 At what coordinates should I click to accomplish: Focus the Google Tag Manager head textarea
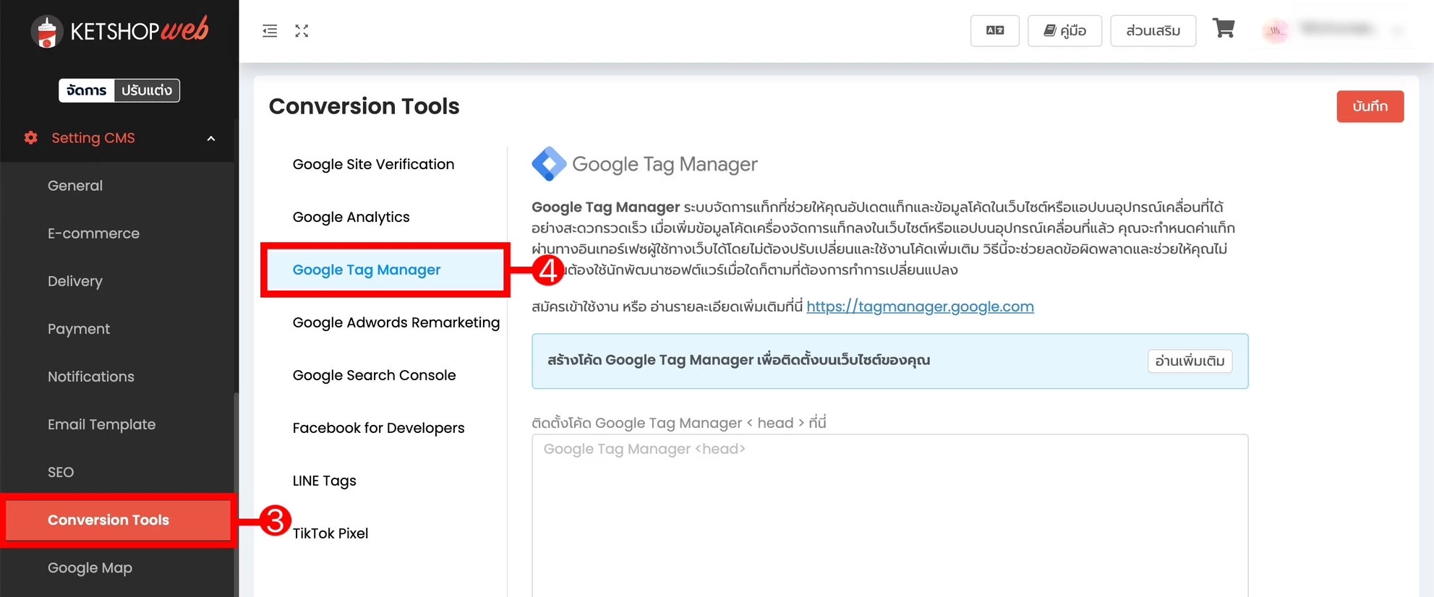pos(889,515)
